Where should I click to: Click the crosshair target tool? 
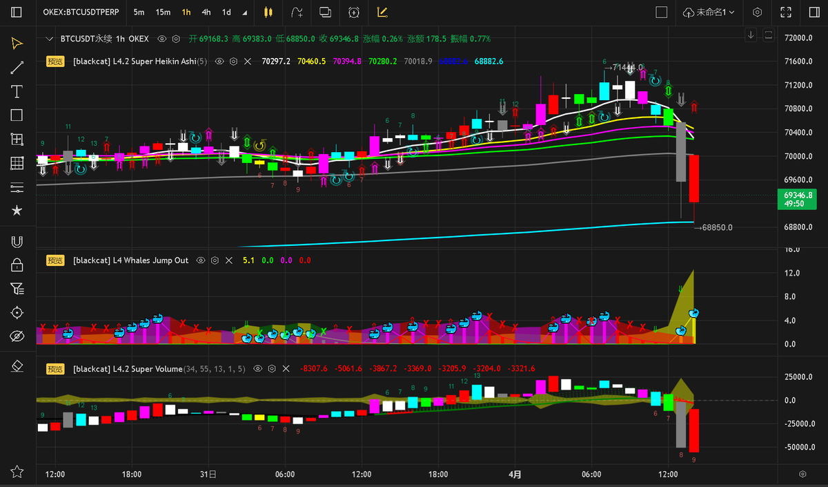click(17, 313)
